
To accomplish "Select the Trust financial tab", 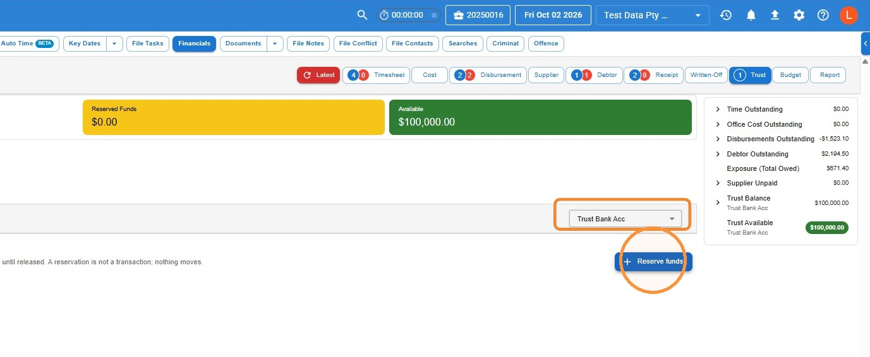I will [750, 75].
